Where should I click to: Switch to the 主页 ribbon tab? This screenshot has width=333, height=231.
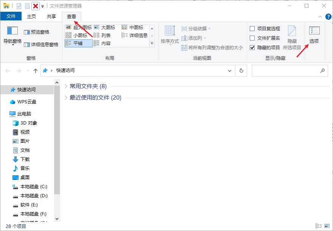[31, 16]
